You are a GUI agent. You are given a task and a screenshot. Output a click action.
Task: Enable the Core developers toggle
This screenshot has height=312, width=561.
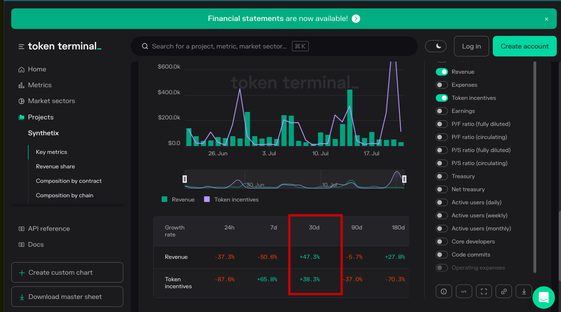coord(442,242)
